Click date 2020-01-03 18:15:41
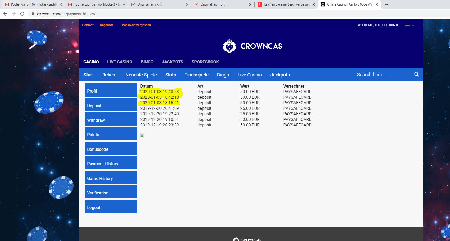 click(x=159, y=103)
